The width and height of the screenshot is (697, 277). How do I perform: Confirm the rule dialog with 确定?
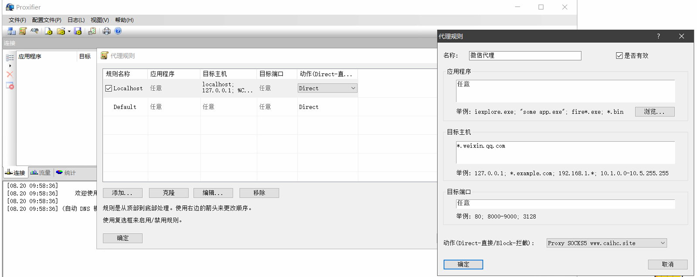click(x=463, y=264)
